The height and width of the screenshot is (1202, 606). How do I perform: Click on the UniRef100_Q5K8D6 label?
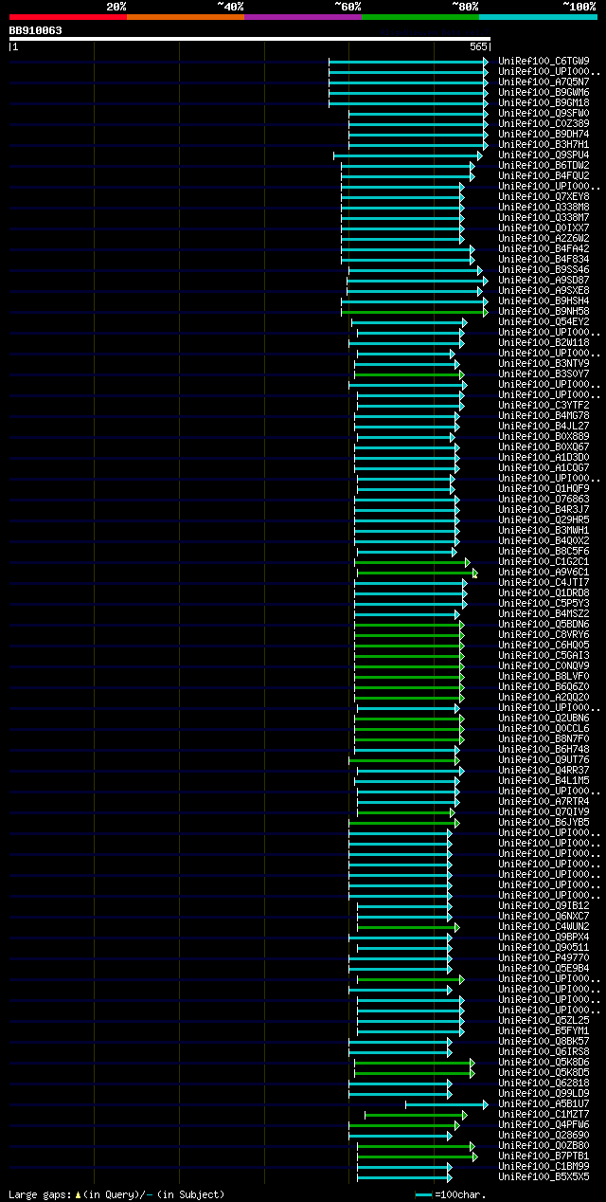[544, 1062]
